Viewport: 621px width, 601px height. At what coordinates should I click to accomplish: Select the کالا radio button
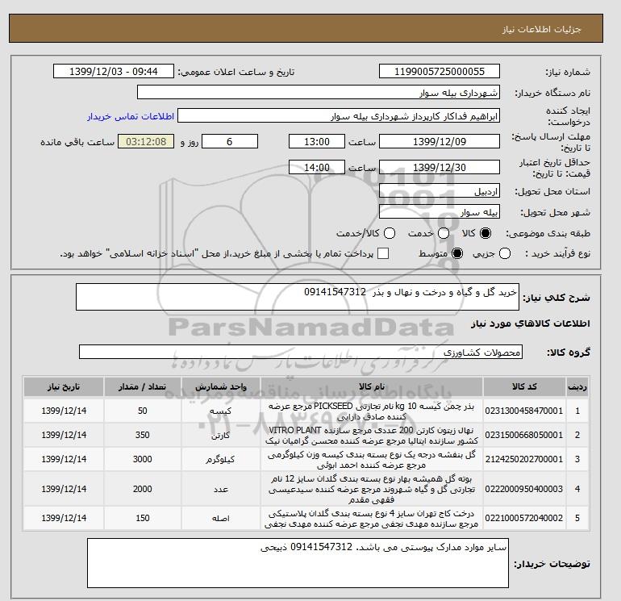coord(486,233)
